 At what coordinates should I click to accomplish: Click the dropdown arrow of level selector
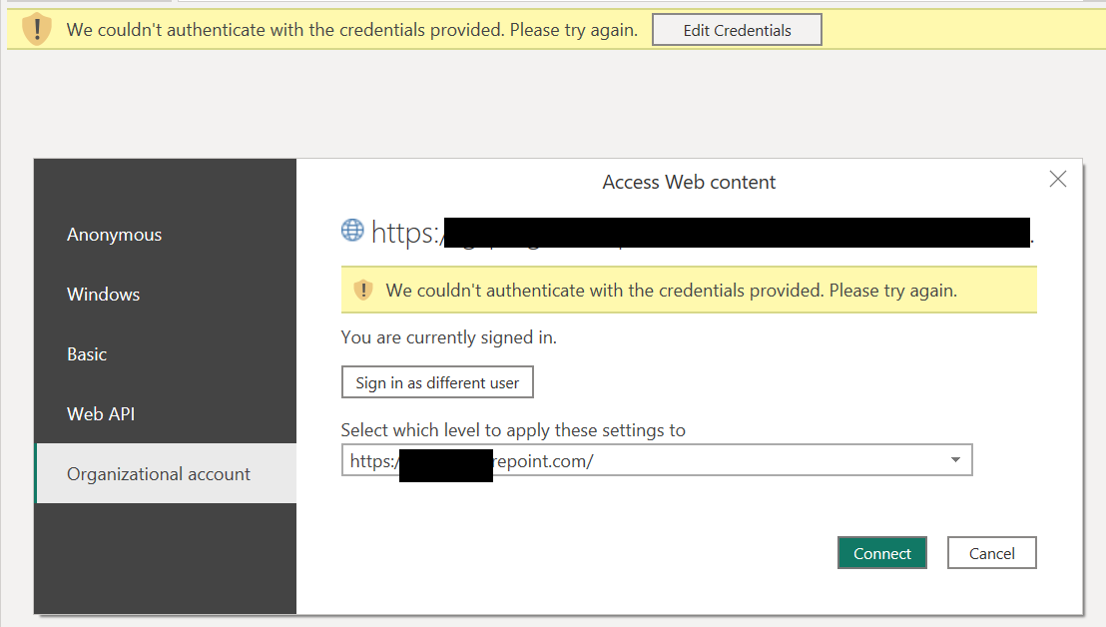tap(955, 460)
